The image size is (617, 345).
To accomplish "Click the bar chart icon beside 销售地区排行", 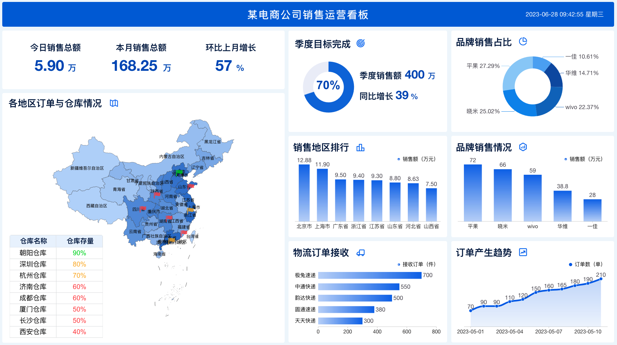I will 360,148.
